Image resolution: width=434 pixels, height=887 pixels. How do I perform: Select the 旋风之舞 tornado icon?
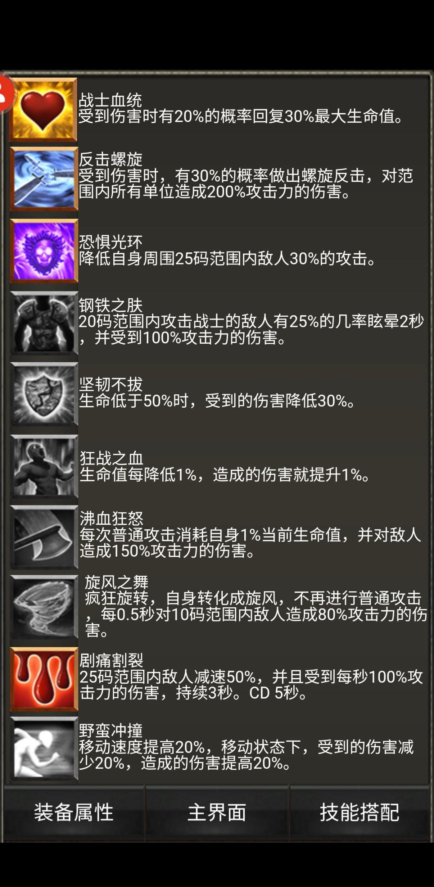click(x=44, y=607)
